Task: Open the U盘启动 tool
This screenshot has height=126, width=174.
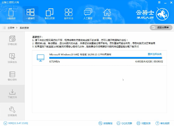Action: (x=11, y=14)
